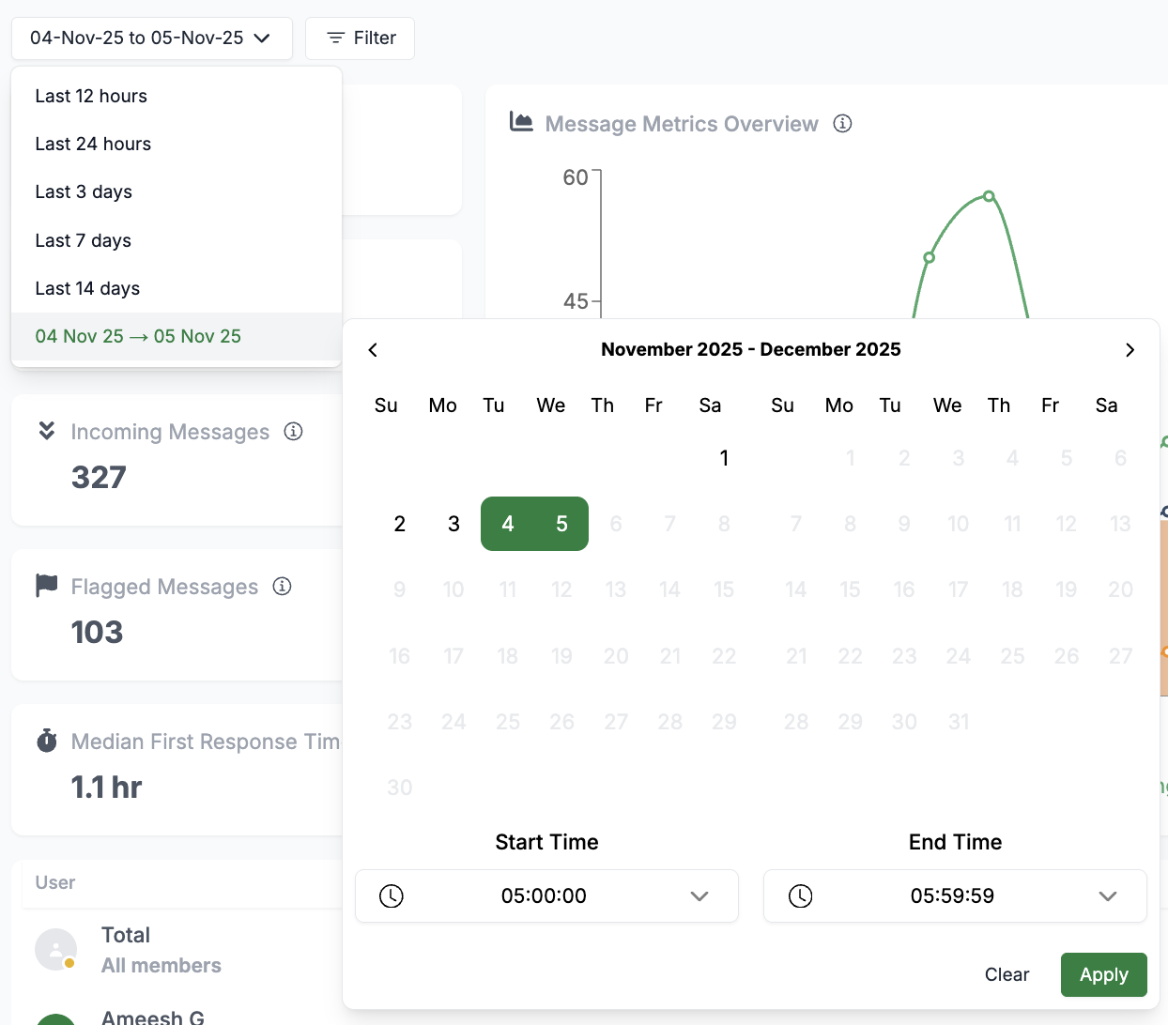Open the End Time 05:59:59 dropdown

pyautogui.click(x=955, y=896)
